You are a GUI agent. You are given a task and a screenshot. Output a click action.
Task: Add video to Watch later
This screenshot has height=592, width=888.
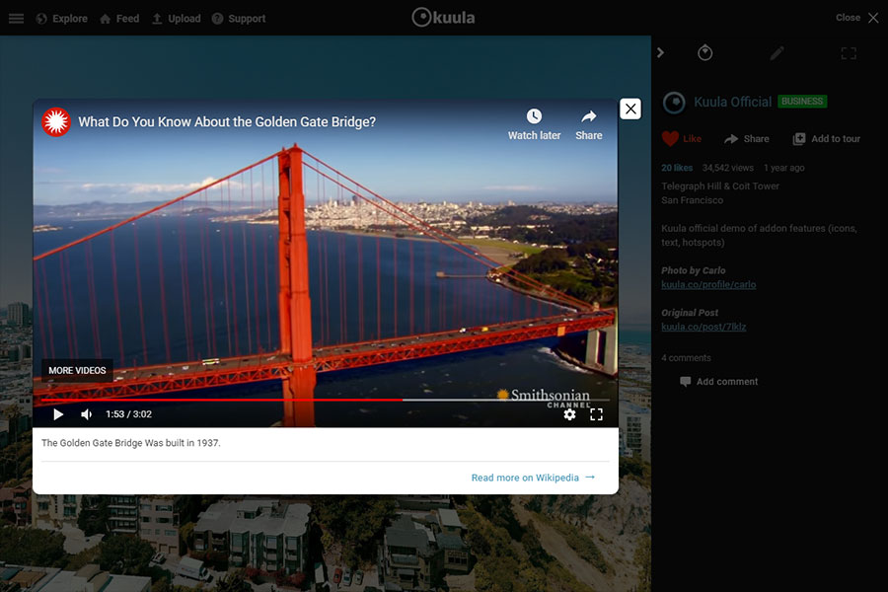(534, 124)
